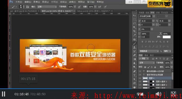Select the Dodge tool
The height and width of the screenshot is (99, 182).
(134, 67)
